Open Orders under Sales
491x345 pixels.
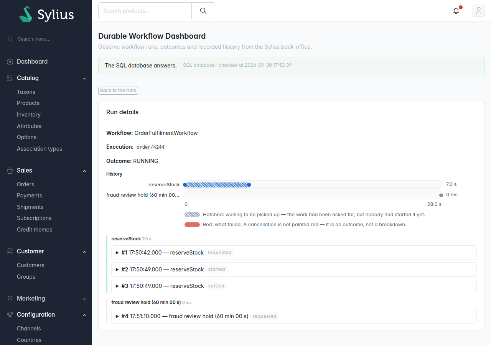[x=25, y=184]
